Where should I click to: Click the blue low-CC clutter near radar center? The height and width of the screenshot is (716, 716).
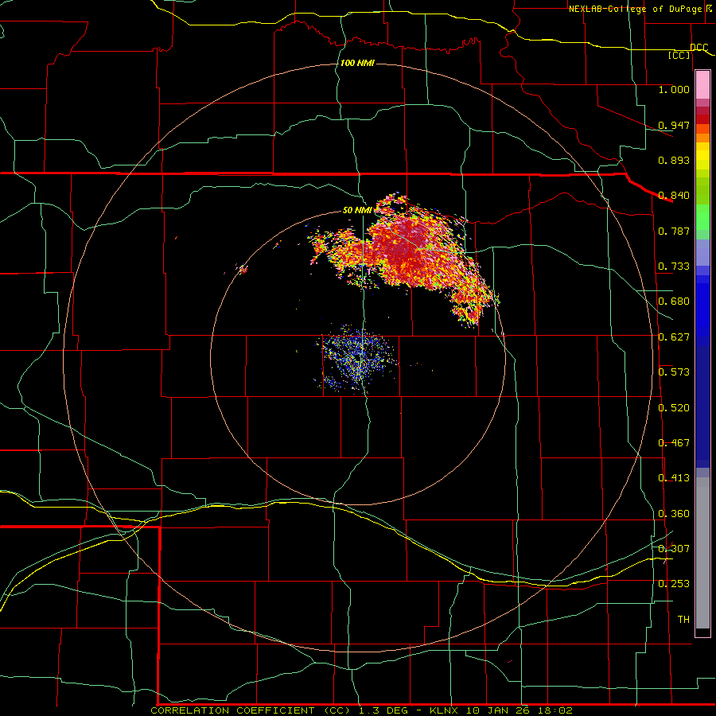coord(359,359)
